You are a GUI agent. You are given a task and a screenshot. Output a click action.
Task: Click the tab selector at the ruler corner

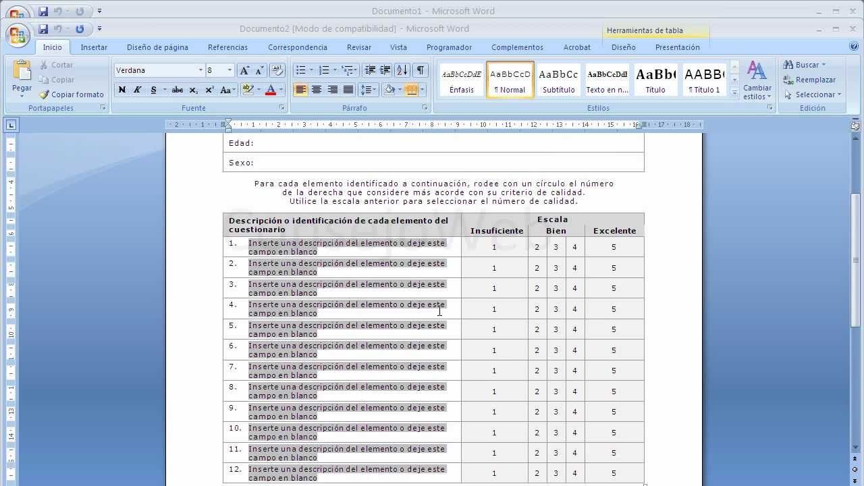[11, 125]
